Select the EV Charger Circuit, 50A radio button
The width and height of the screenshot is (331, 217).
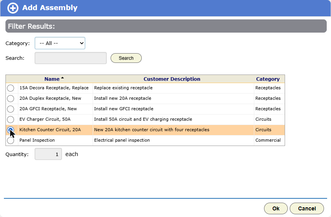pos(11,120)
